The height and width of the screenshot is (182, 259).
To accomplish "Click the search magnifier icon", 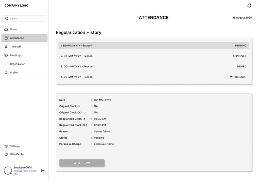I will pyautogui.click(x=7, y=19).
